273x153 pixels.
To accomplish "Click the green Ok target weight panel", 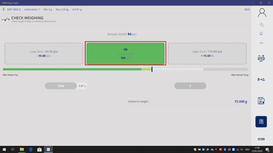I will (125, 54).
